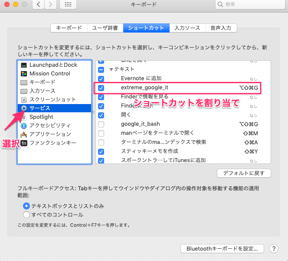
Task: Show all preferences grid button
Action: [68, 4]
